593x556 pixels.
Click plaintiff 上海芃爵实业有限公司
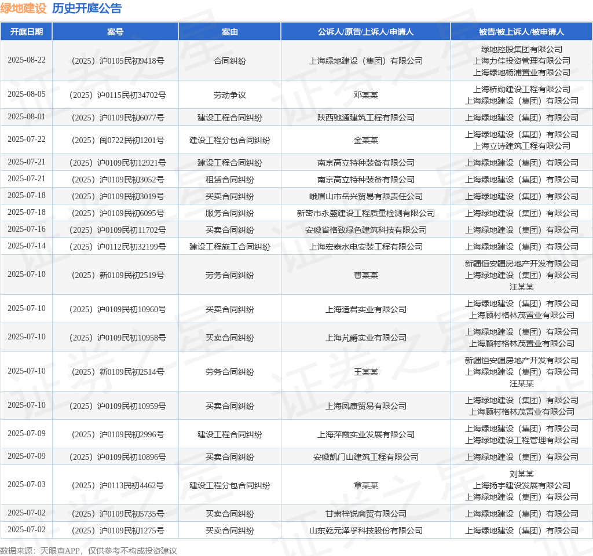[366, 338]
